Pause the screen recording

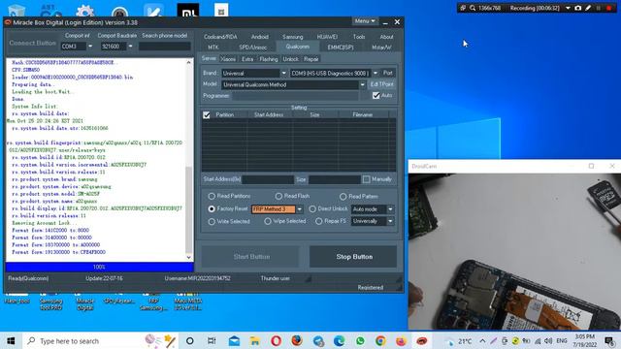tap(599, 8)
